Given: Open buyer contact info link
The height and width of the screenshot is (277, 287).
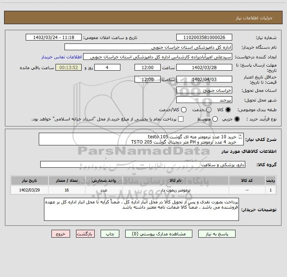Looking at the screenshot, I should (61, 57).
